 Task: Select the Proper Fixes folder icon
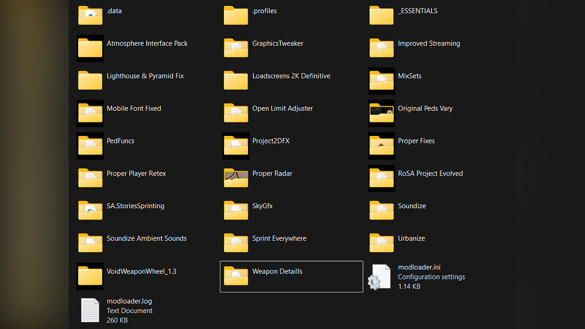point(381,145)
